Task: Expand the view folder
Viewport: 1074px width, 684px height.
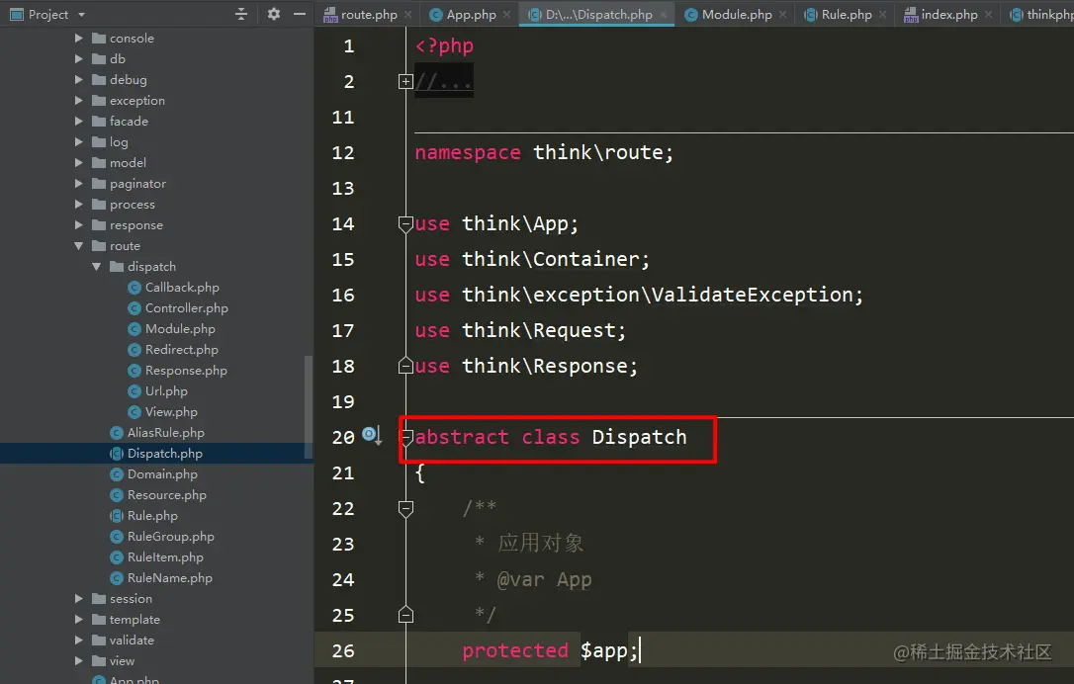Action: 79,660
